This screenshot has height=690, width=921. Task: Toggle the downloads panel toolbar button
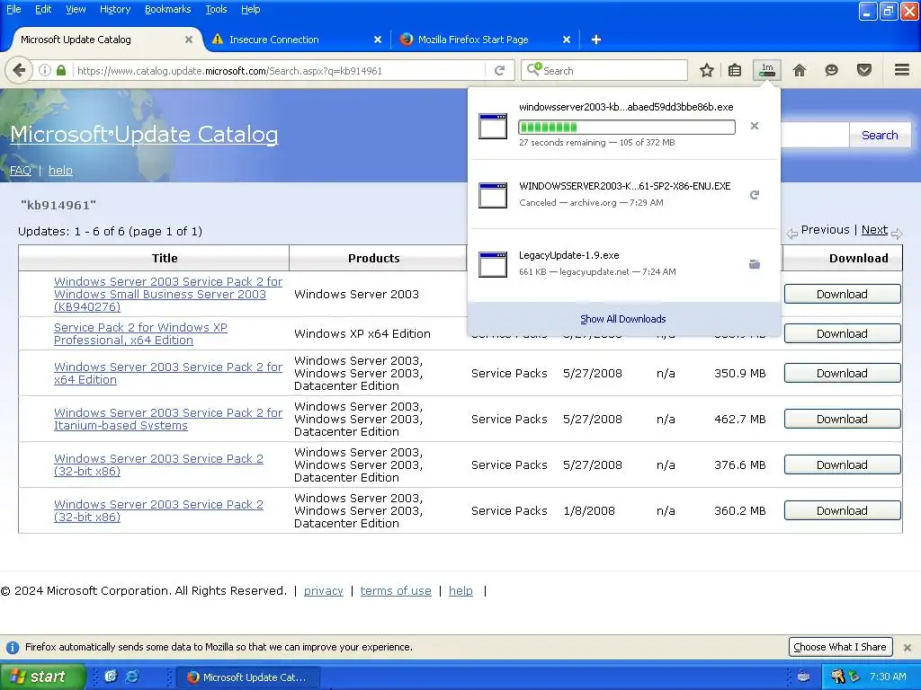click(x=767, y=70)
